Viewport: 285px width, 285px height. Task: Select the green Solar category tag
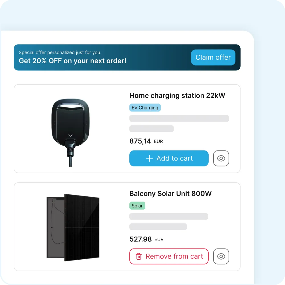tap(137, 206)
